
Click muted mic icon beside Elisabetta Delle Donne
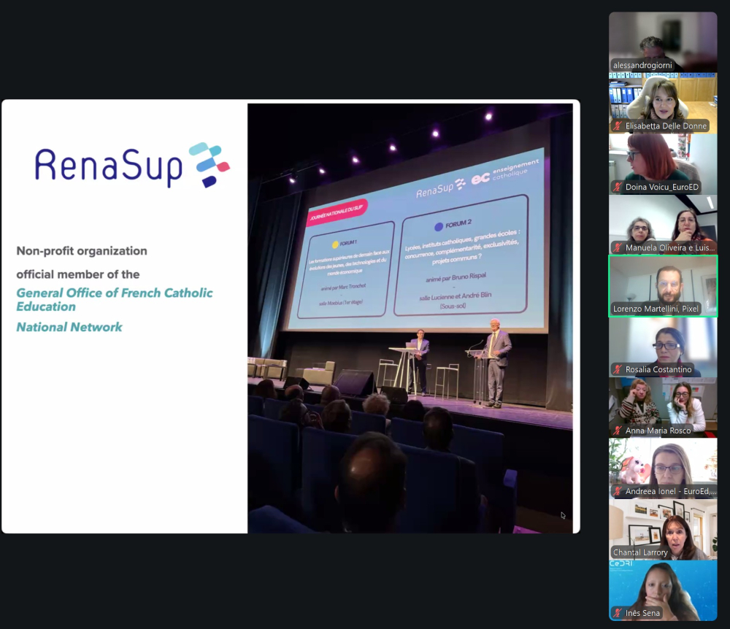click(x=618, y=126)
